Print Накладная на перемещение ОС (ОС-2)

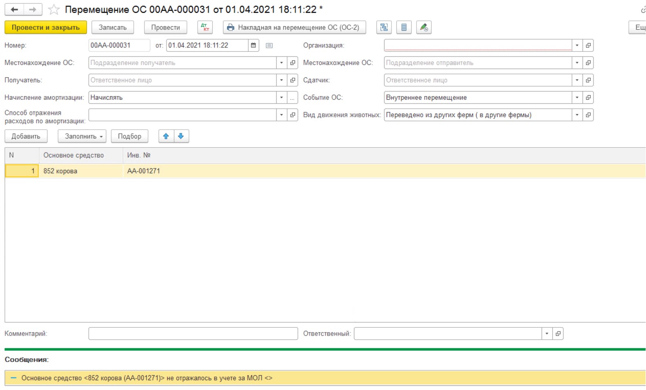(x=294, y=27)
